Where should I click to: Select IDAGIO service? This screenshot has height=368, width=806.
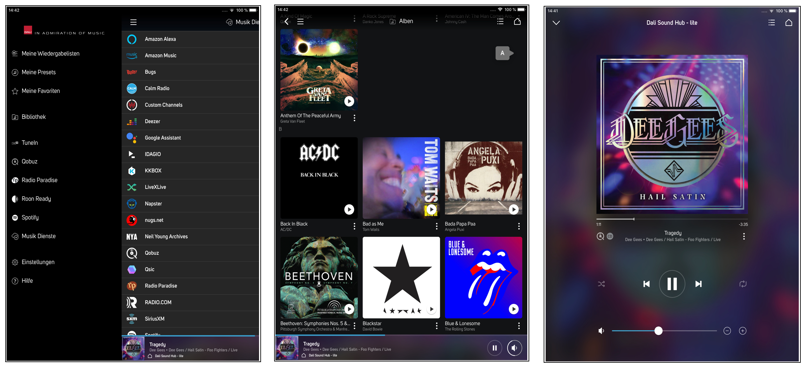coord(190,154)
